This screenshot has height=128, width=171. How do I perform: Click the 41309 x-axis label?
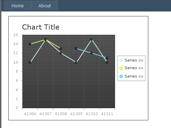[x=76, y=114]
